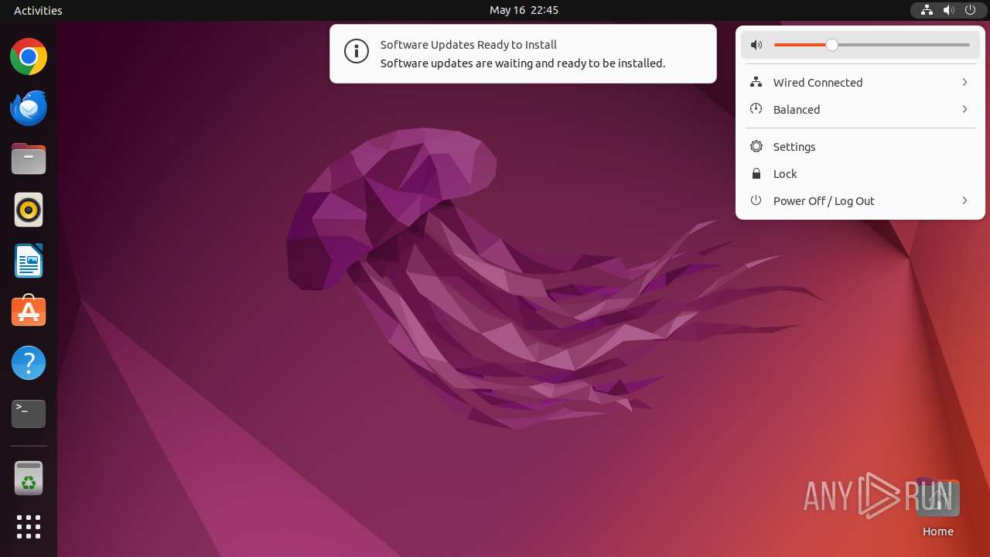
Task: Choose Power Off / Log Out entry
Action: (x=860, y=200)
